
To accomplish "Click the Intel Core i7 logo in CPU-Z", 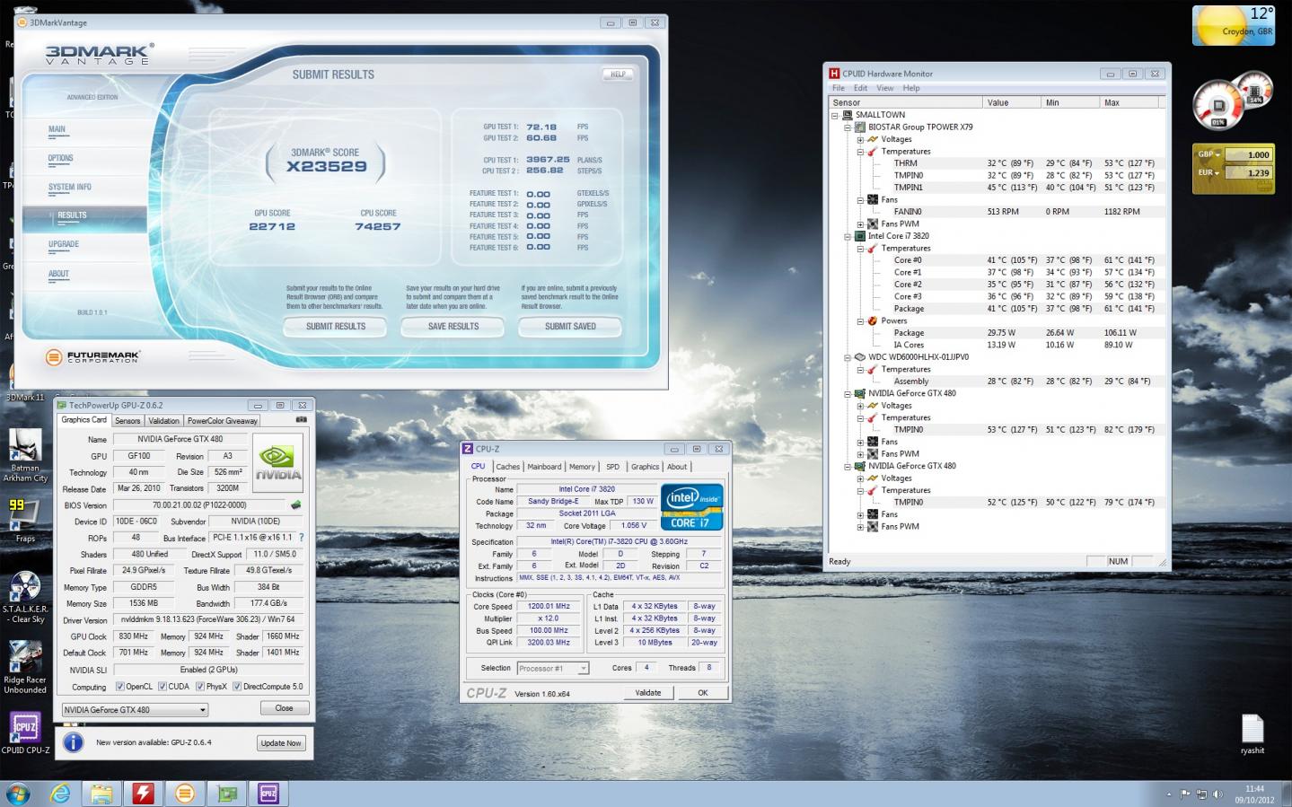I will pyautogui.click(x=691, y=507).
